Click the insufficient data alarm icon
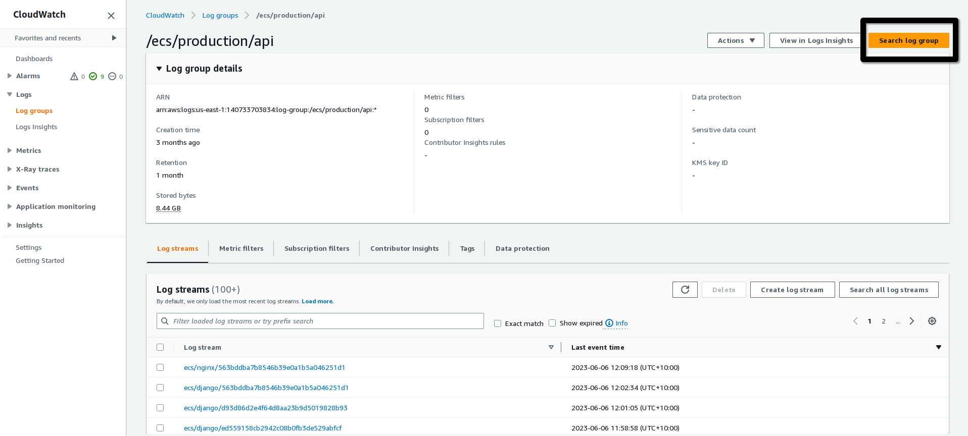 pos(112,76)
